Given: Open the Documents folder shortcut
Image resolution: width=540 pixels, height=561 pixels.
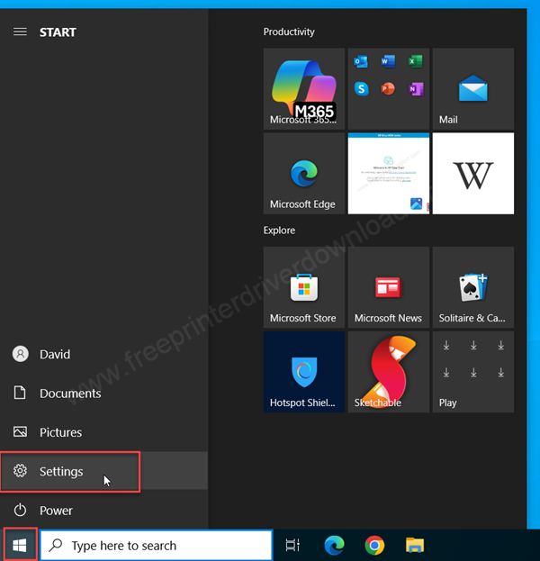Looking at the screenshot, I should pos(69,394).
